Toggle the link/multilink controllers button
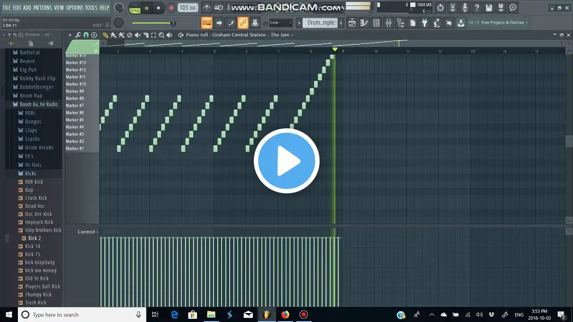Viewport: 573px width, 322px height. tap(243, 23)
